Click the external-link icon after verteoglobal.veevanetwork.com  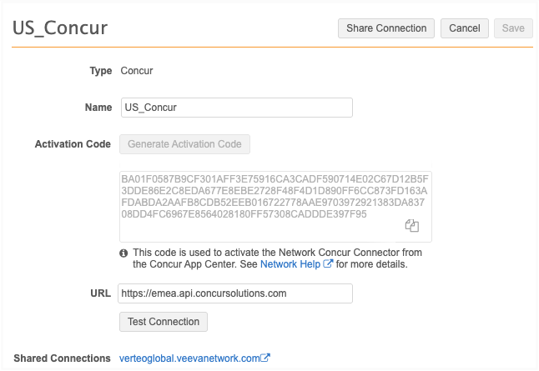pyautogui.click(x=265, y=358)
